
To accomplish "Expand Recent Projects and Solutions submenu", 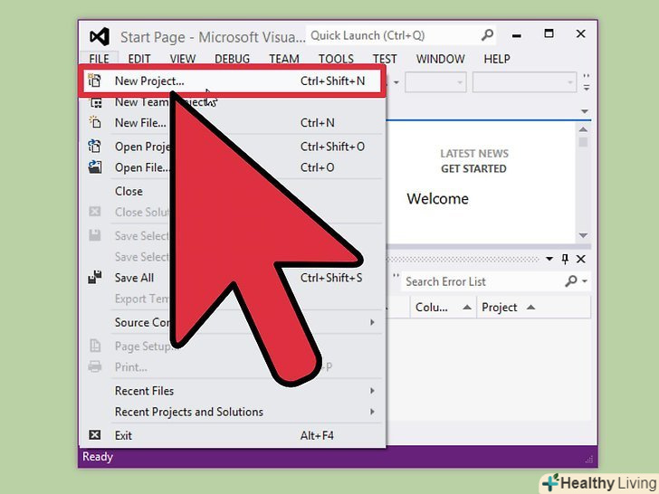I will pos(372,412).
